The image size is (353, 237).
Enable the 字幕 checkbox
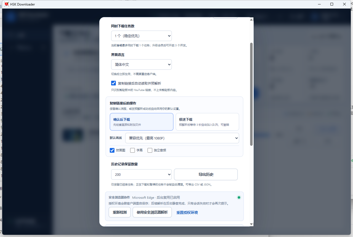point(132,150)
